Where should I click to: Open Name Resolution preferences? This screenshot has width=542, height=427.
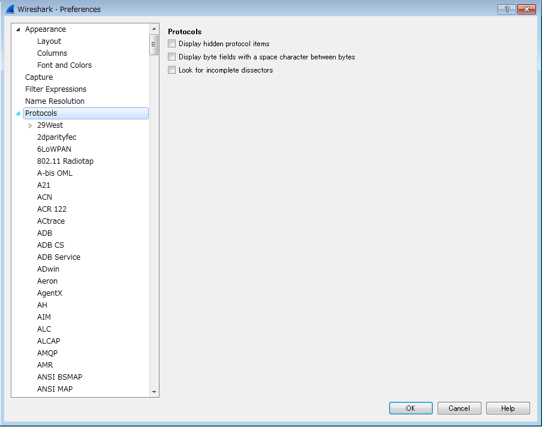[55, 101]
